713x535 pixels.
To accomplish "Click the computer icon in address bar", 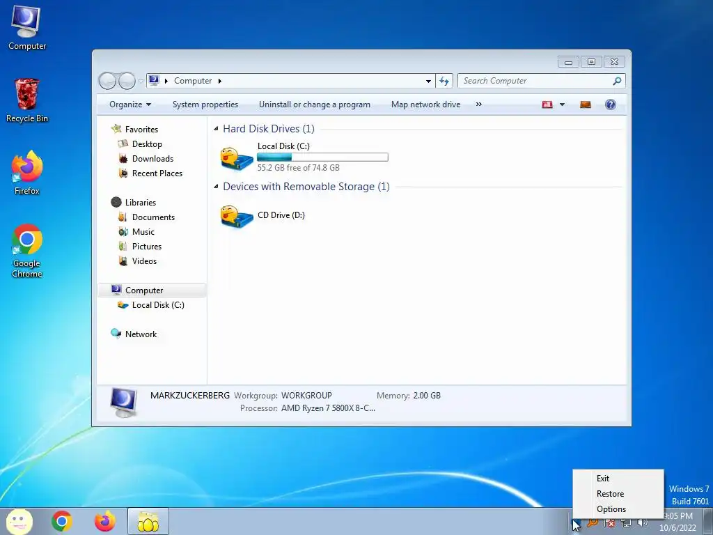I will pos(154,81).
